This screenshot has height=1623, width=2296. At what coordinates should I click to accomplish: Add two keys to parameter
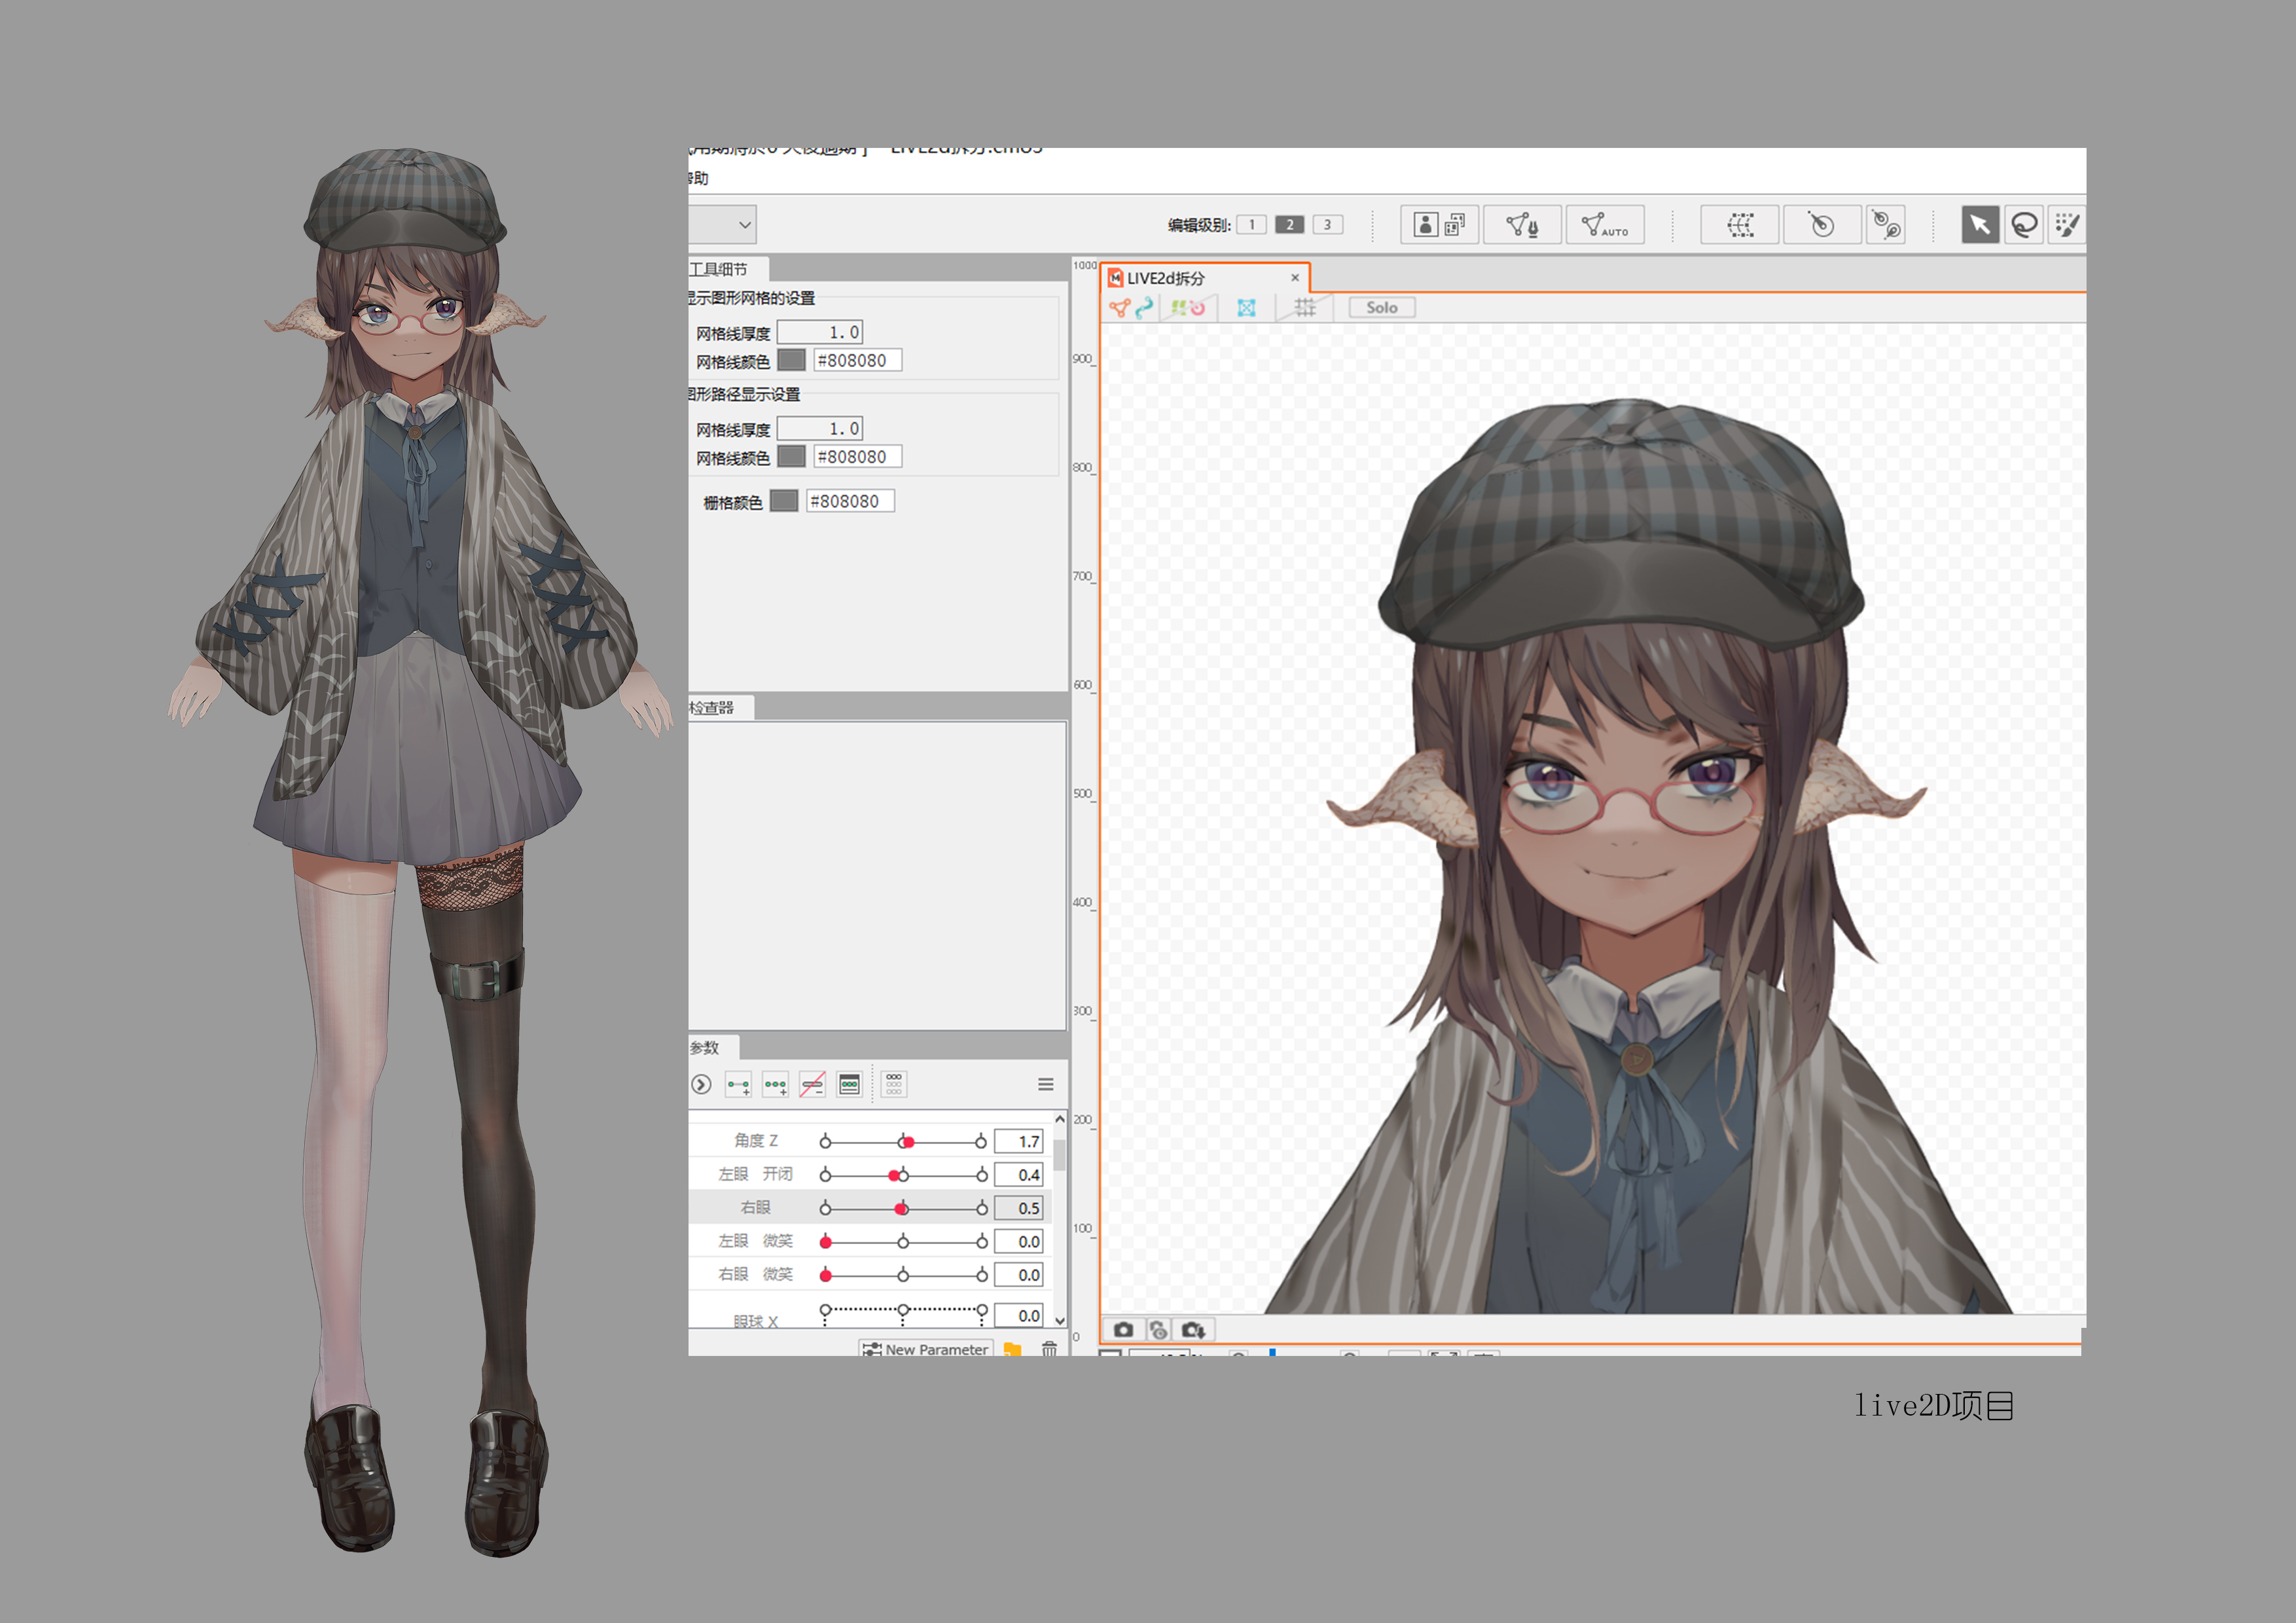click(x=738, y=1085)
